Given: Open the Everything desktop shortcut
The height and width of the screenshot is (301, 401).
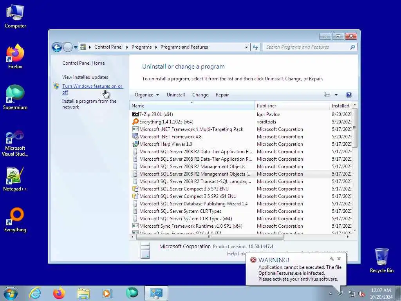Looking at the screenshot, I should [15, 219].
